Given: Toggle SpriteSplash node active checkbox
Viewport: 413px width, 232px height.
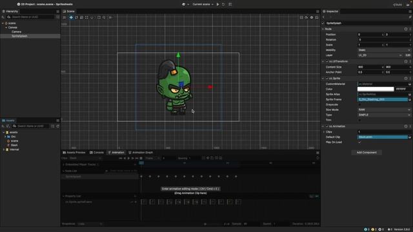Looking at the screenshot, I should [323, 23].
